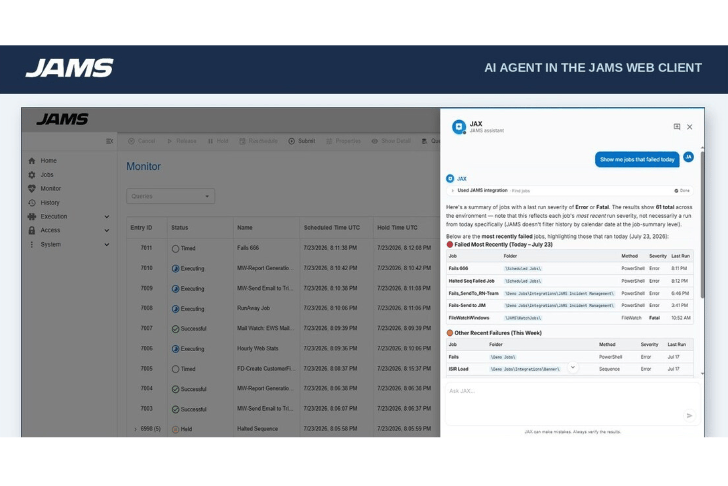Viewport: 728px width, 486px height.
Task: Select entry ID 7009 cell
Action: point(147,289)
